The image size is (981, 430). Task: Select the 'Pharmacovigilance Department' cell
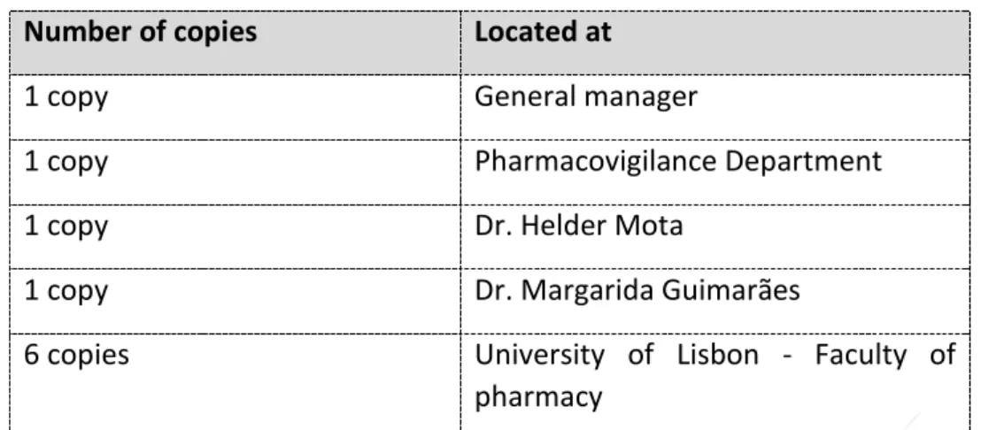pyautogui.click(x=715, y=172)
